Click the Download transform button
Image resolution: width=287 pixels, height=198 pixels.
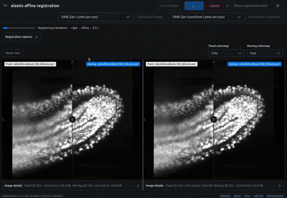tap(264, 17)
